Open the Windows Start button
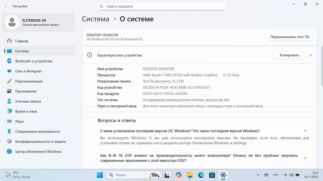 click(100, 175)
